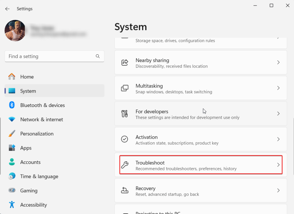294x214 pixels.
Task: Click the Find a setting search box
Action: (x=50, y=56)
